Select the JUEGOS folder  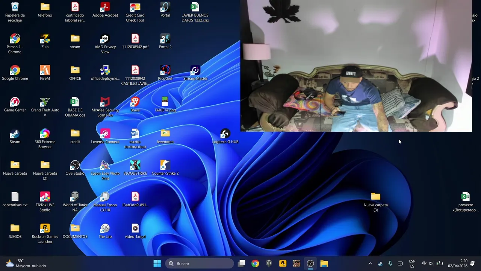pyautogui.click(x=15, y=231)
